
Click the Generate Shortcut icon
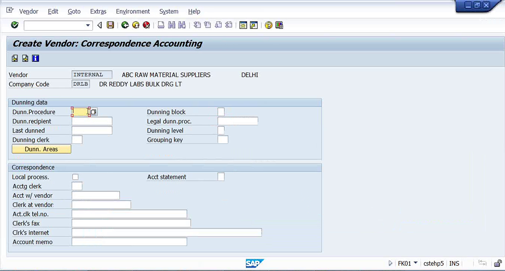pyautogui.click(x=254, y=25)
